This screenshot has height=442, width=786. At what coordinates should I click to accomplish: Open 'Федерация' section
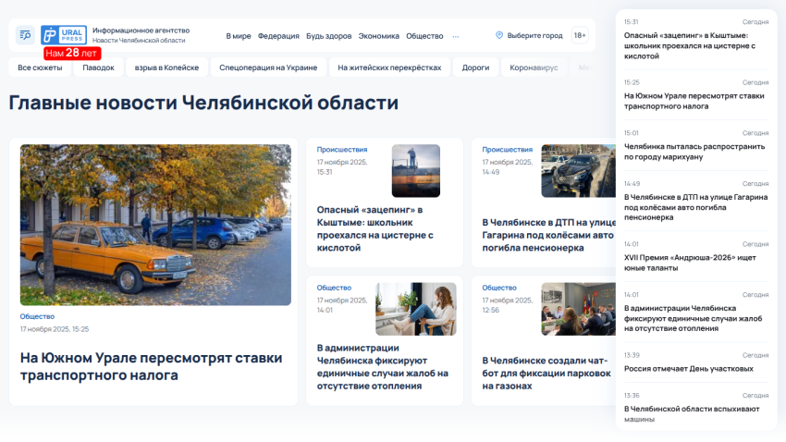[278, 36]
